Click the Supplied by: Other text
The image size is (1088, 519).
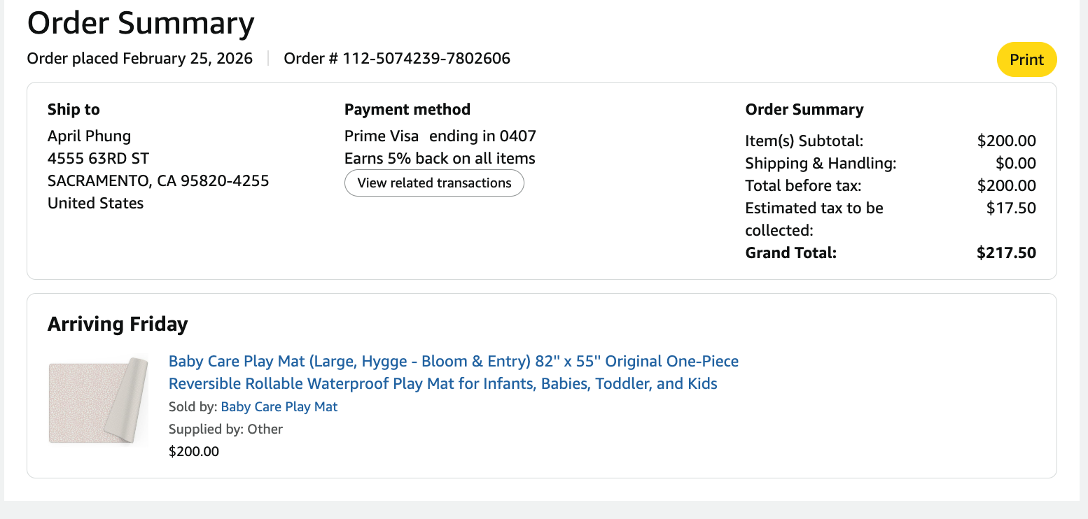tap(225, 429)
